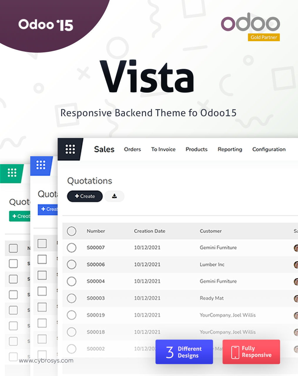This screenshot has height=376, width=298.
Task: Open quotation S00006
Action: coord(96,264)
